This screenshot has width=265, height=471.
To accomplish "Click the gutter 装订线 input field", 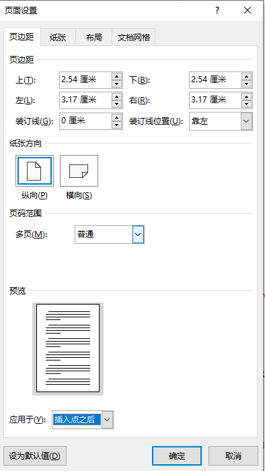I will (x=85, y=121).
